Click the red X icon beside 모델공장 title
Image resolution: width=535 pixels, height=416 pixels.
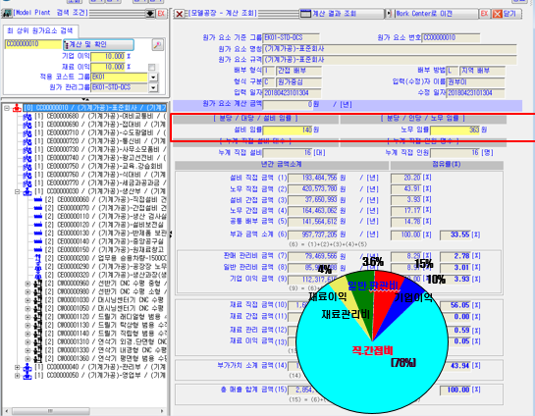(x=179, y=14)
